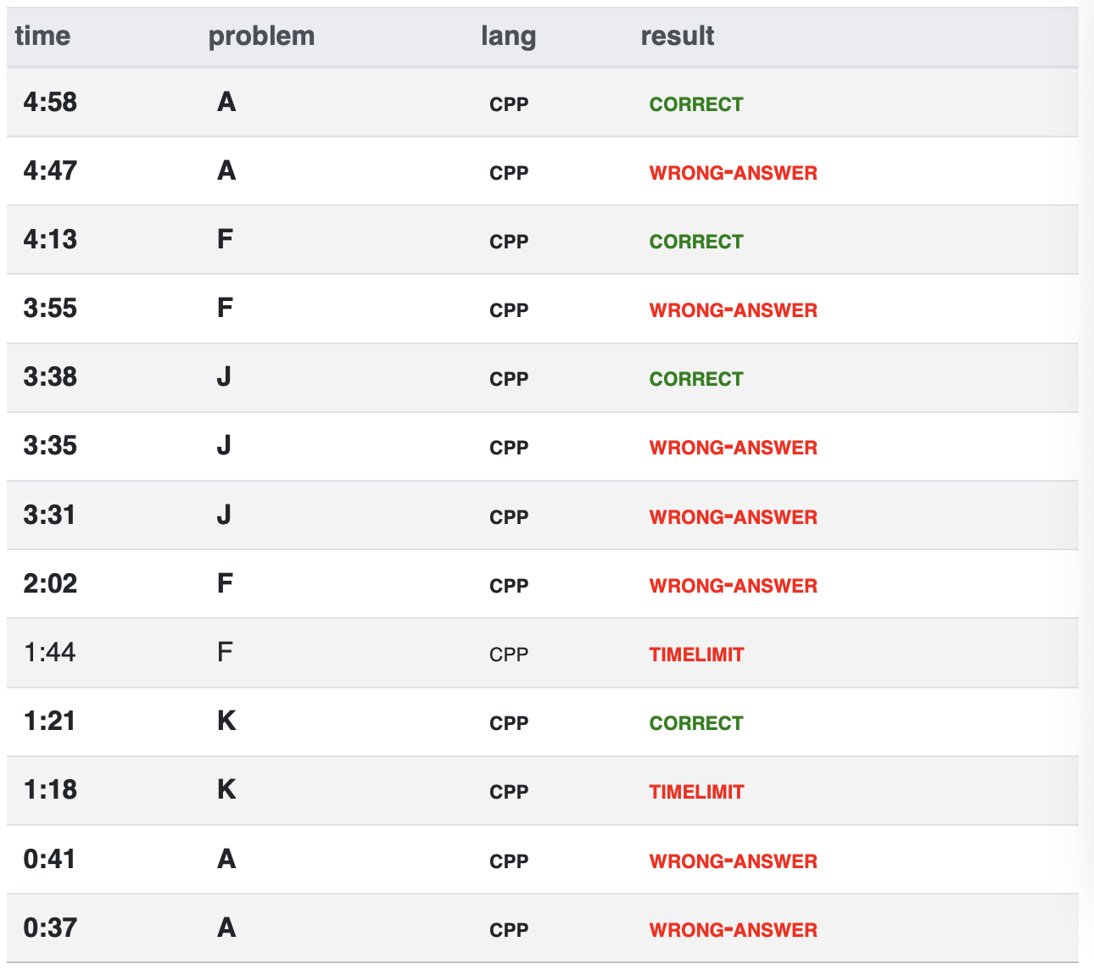
Task: Click the "lang" column header
Action: (x=508, y=36)
